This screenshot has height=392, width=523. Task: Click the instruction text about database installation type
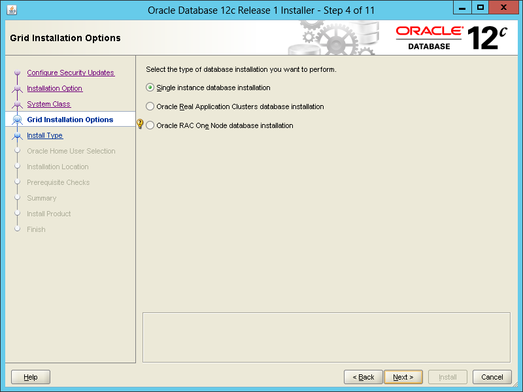tap(241, 69)
